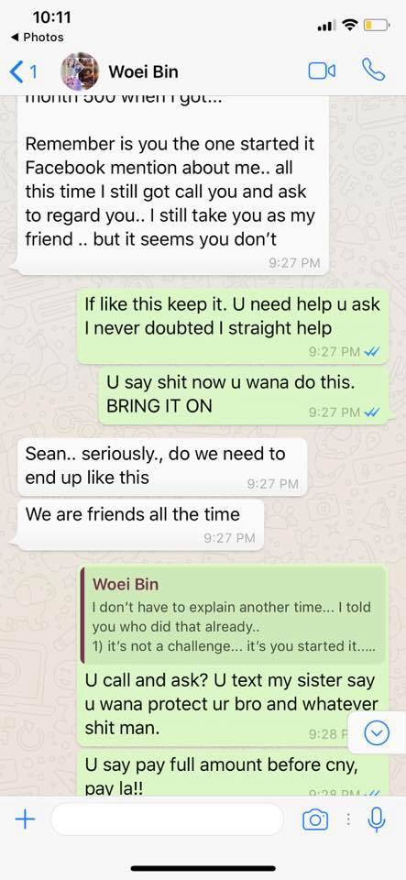Open Woei Bin's profile picture
The image size is (406, 880).
tap(80, 71)
